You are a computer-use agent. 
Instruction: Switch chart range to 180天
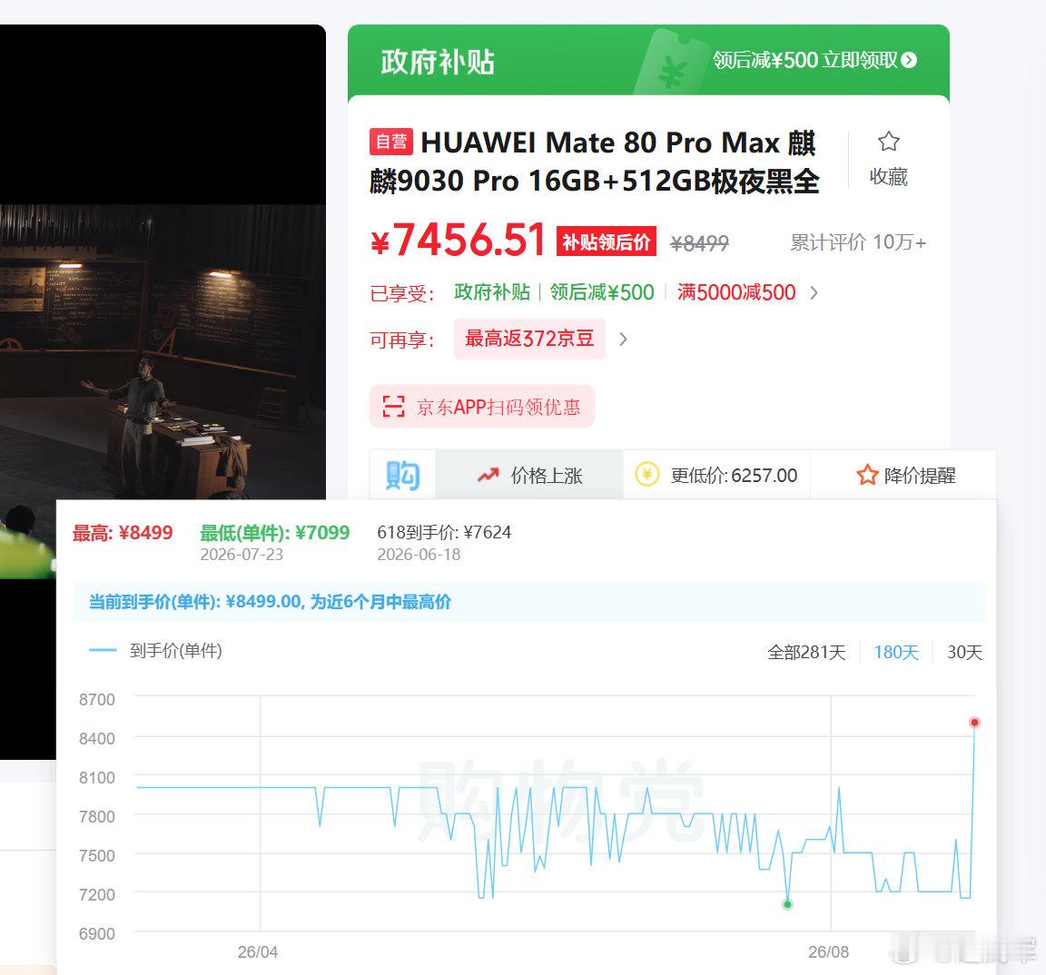[896, 652]
